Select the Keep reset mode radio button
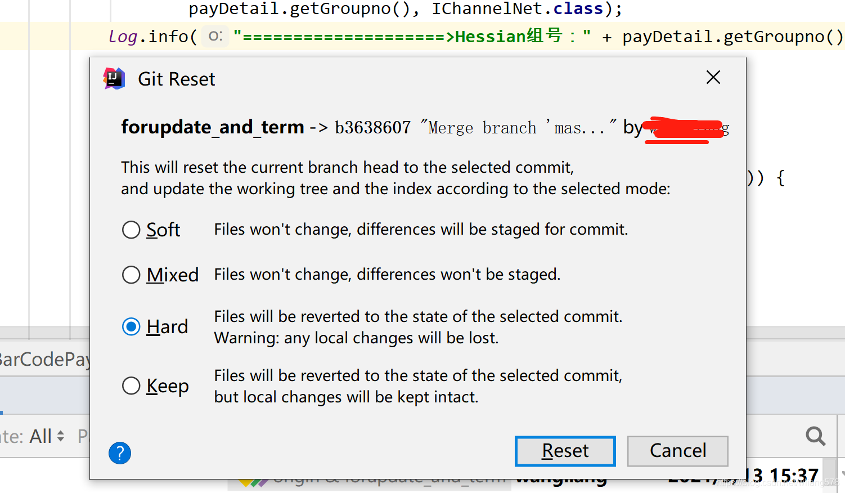This screenshot has height=493, width=845. click(x=131, y=386)
